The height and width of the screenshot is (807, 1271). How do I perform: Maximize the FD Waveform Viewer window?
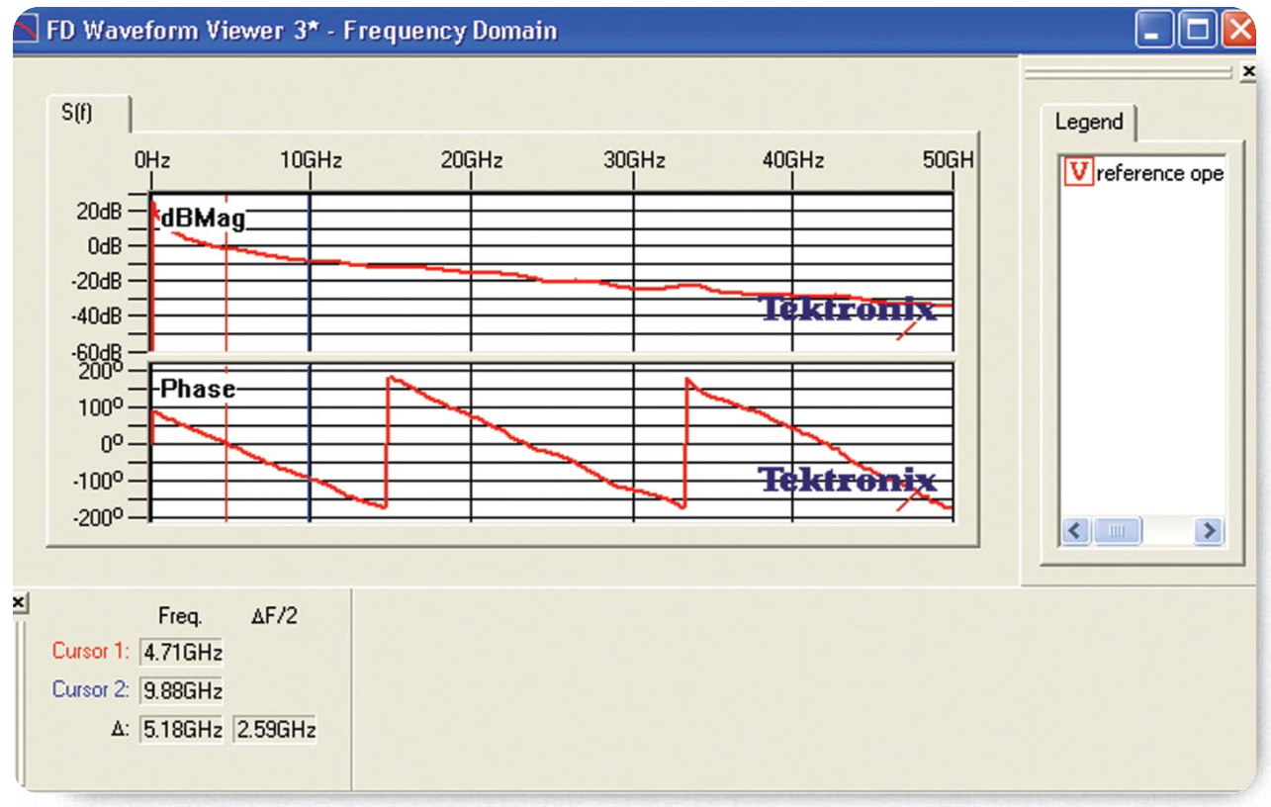click(x=1198, y=31)
